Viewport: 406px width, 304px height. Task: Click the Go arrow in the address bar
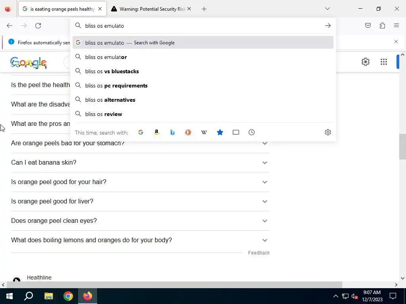click(x=327, y=26)
